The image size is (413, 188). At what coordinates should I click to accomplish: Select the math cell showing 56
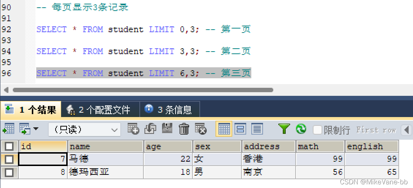click(x=320, y=172)
